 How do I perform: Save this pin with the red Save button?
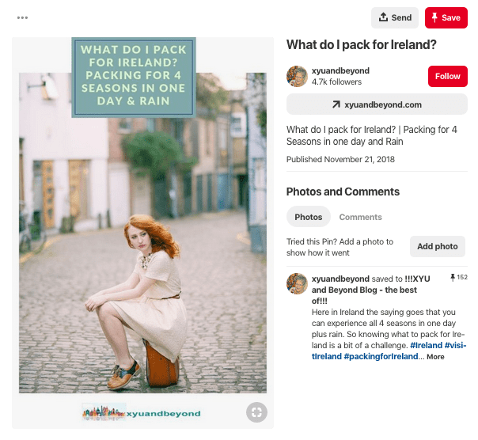point(446,17)
